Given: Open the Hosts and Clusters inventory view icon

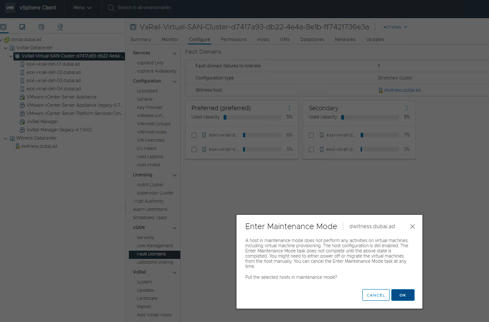Looking at the screenshot, I should click(3, 27).
